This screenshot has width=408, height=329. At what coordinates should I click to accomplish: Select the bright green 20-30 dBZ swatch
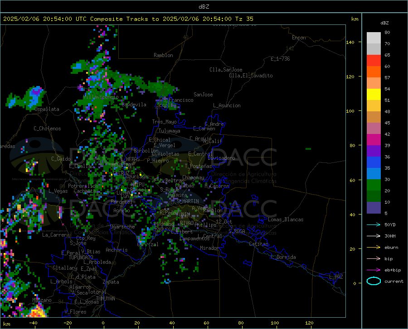pos(374,185)
